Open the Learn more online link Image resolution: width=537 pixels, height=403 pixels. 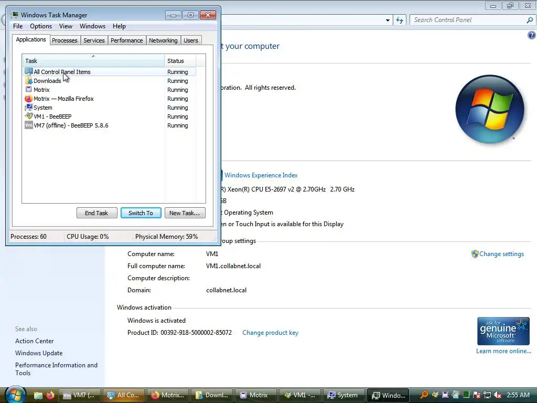(x=503, y=351)
